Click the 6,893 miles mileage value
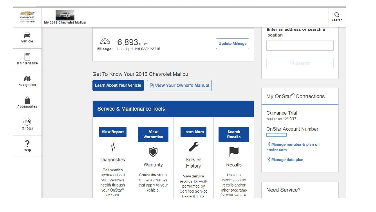 [133, 42]
